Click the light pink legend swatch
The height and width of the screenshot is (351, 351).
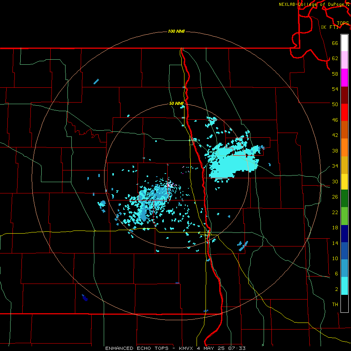[344, 60]
